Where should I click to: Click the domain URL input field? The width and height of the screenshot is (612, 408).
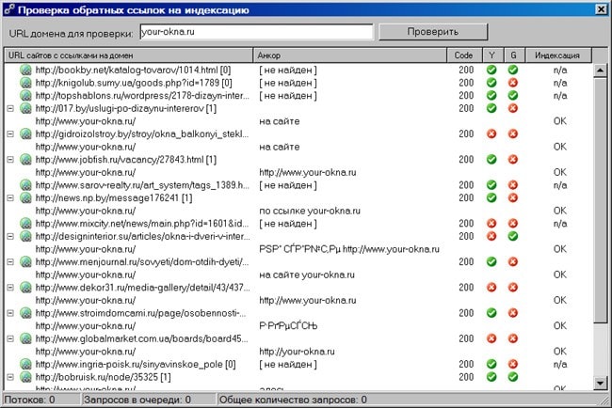pos(256,32)
